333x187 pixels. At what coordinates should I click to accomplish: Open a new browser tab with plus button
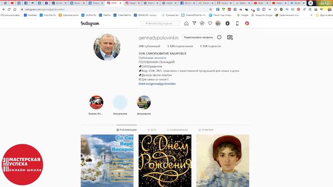pyautogui.click(x=311, y=3)
